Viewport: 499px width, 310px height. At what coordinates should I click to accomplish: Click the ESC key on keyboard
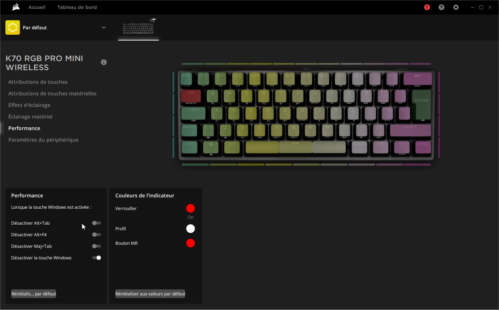pyautogui.click(x=187, y=78)
